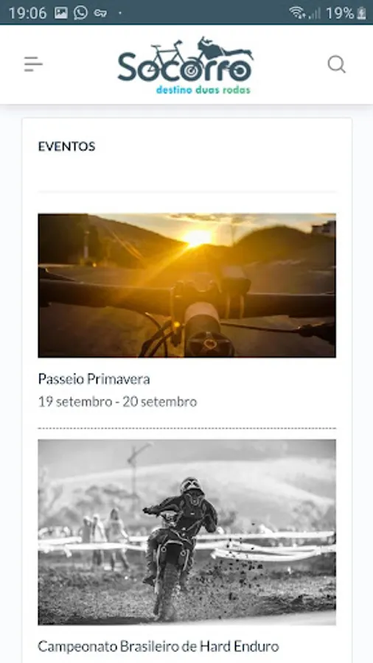Viewport: 373px width, 663px height.
Task: Tap the gallery image notification icon
Action: tap(61, 13)
